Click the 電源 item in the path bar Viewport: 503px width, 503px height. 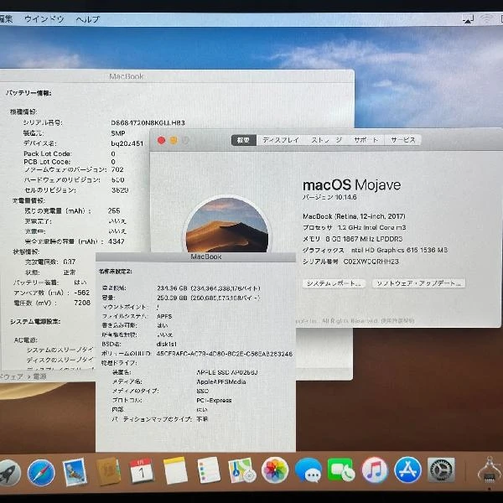[x=39, y=376]
